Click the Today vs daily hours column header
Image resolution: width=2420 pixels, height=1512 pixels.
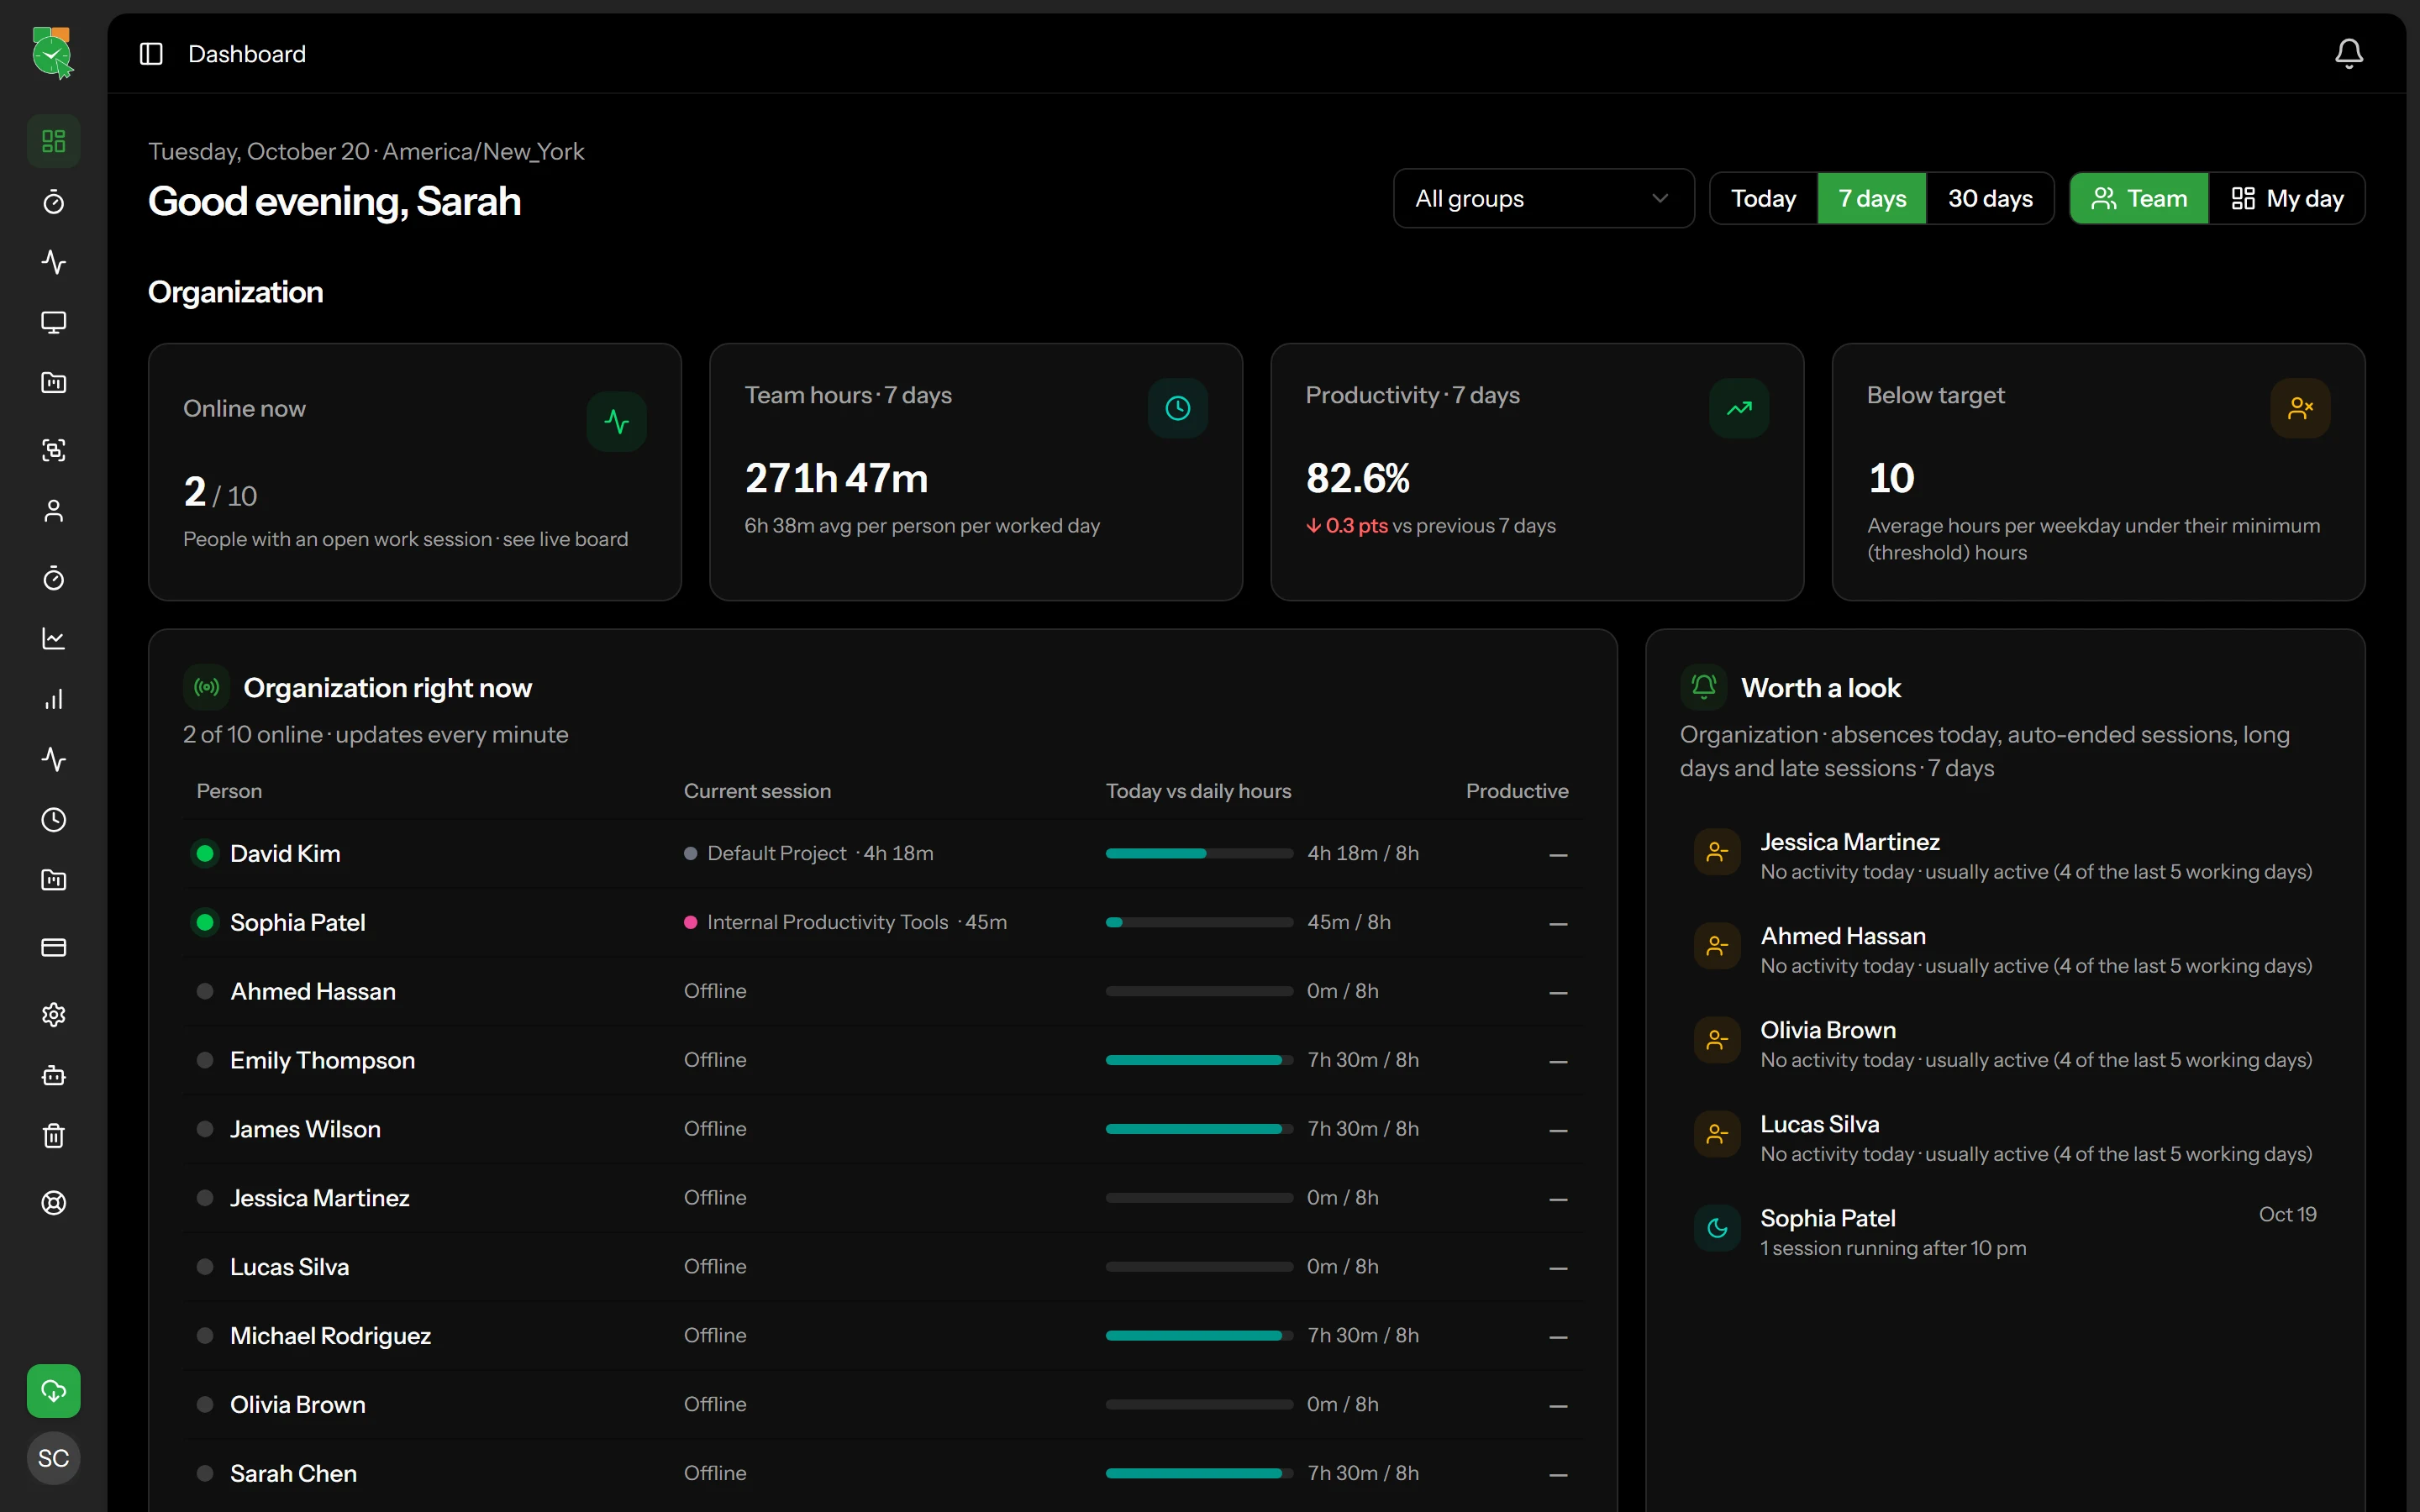[1198, 791]
